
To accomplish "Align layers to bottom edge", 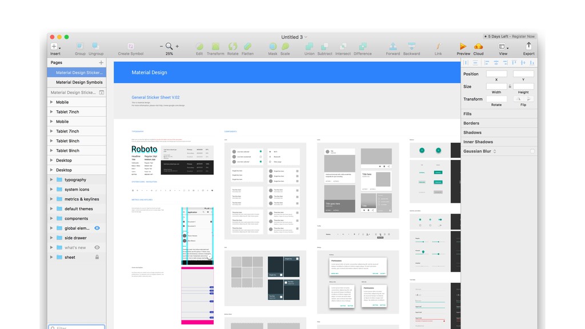I will [x=532, y=63].
